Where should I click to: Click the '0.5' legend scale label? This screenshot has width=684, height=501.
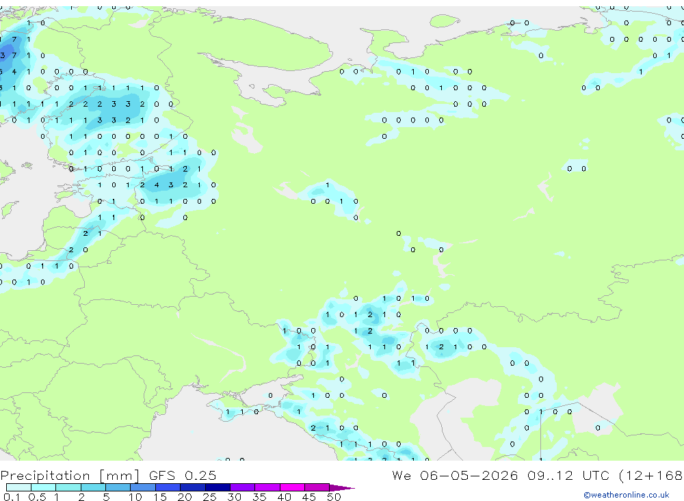[37, 497]
